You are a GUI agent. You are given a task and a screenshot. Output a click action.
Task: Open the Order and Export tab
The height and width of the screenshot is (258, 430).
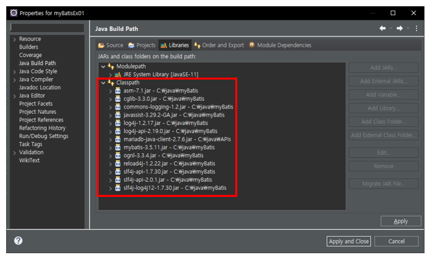219,45
